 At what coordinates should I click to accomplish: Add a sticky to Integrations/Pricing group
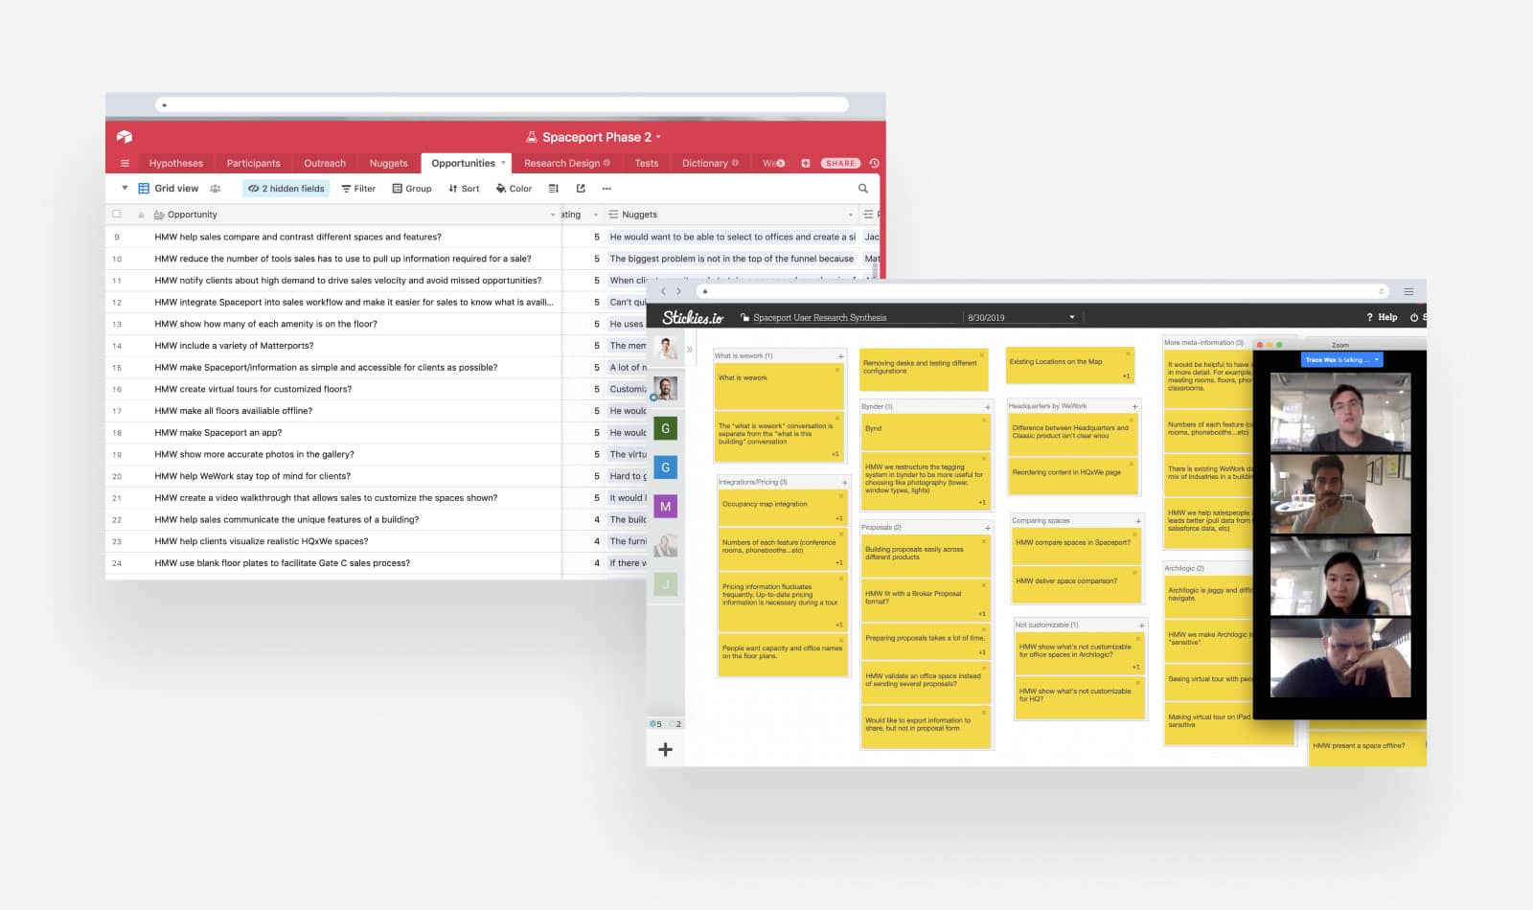click(x=844, y=483)
